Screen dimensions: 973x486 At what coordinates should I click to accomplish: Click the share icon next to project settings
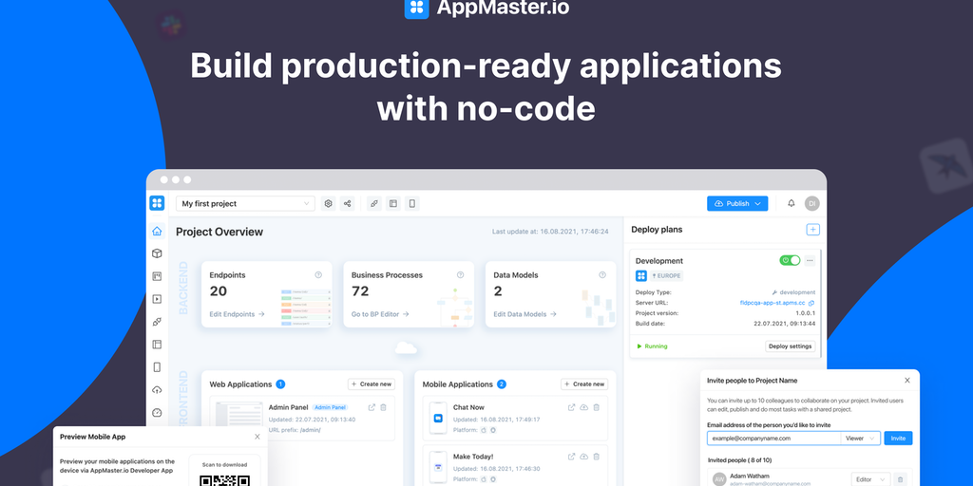(348, 203)
